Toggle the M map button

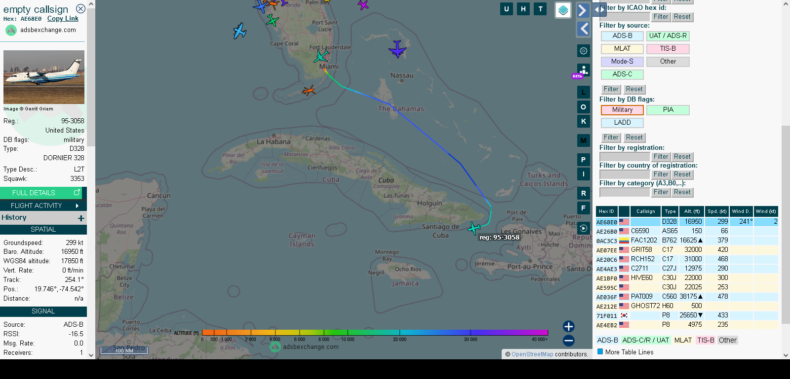coord(584,140)
